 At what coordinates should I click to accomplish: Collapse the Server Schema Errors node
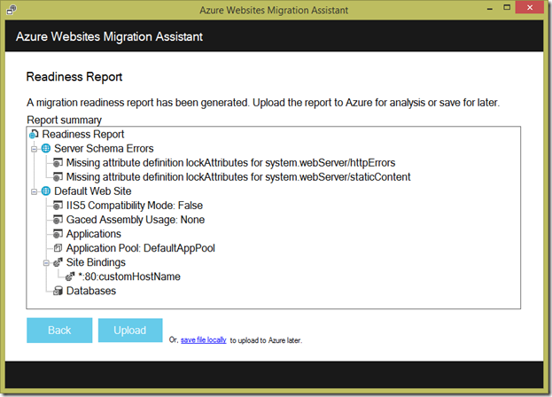coord(34,148)
